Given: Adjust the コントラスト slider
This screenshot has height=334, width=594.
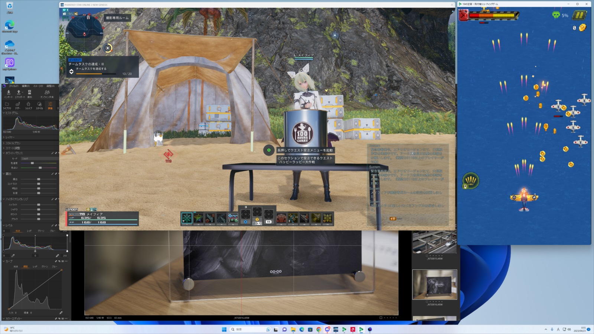Looking at the screenshot, I should (39, 184).
